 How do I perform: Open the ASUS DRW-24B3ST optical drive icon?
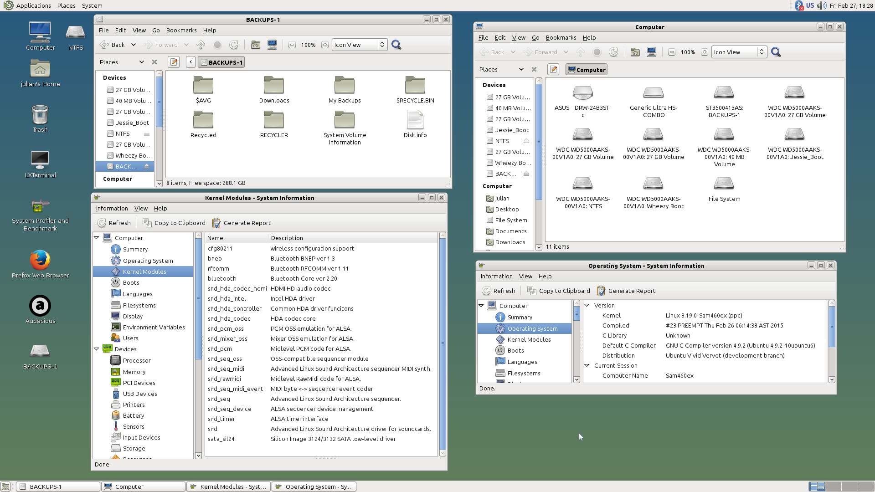click(582, 93)
